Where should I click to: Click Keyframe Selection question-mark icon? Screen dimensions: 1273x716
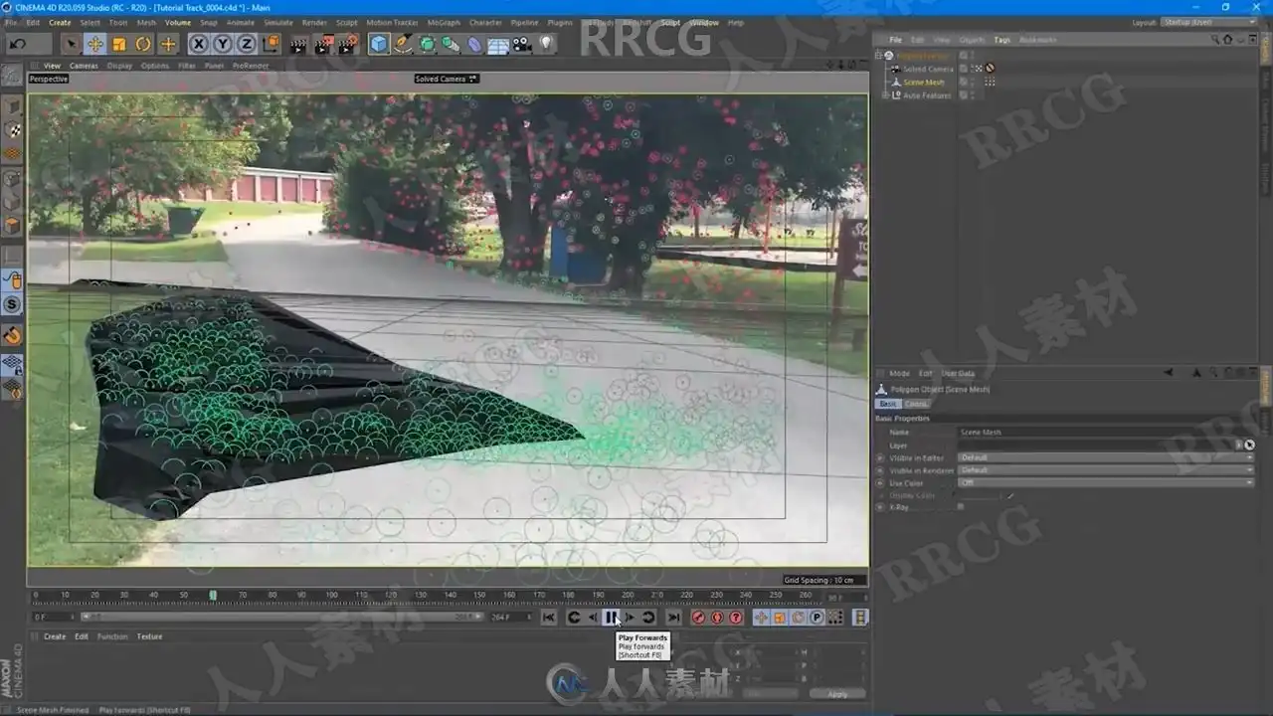click(736, 618)
